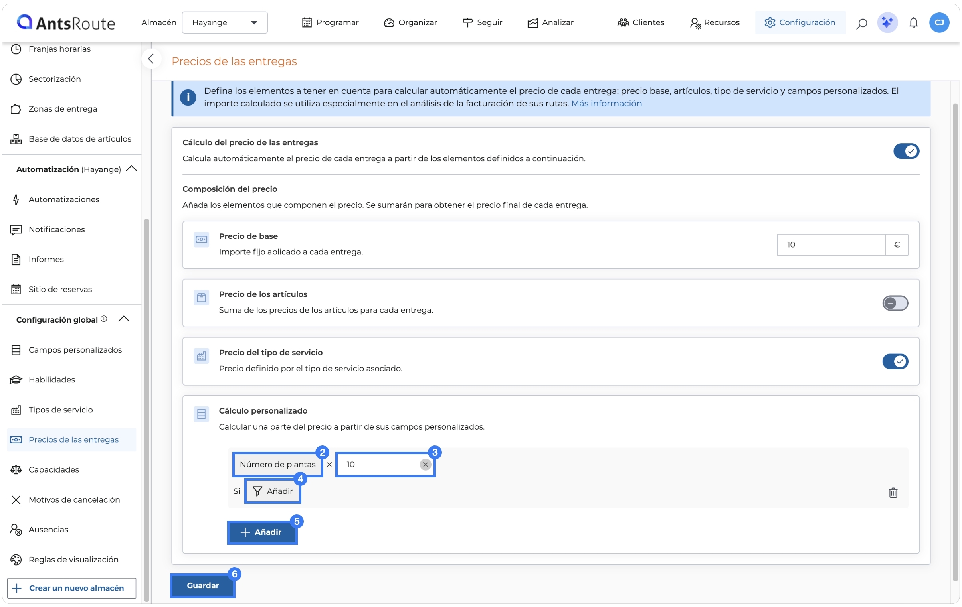Click the AntsRoute logo
This screenshot has height=607, width=962.
coord(66,23)
